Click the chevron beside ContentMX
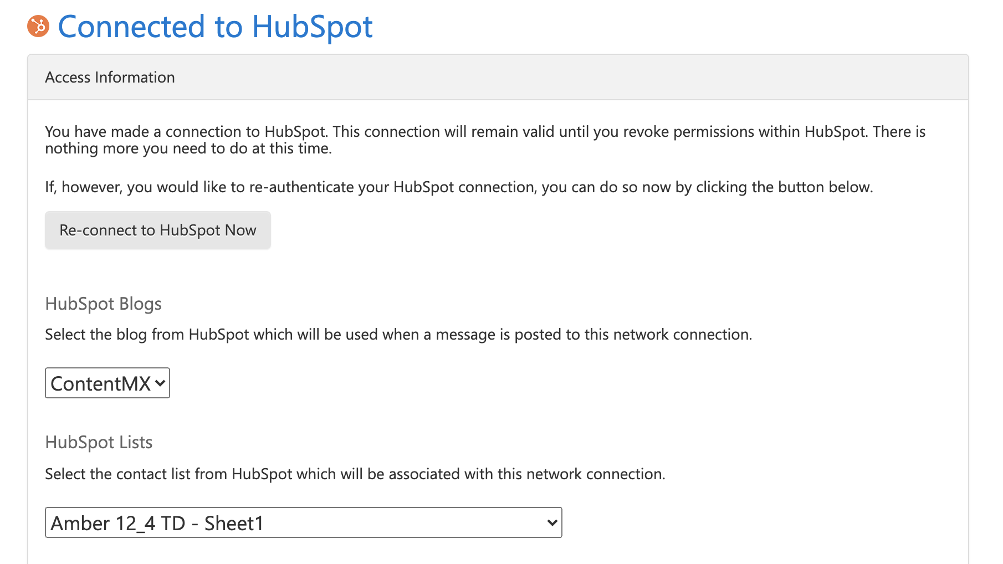 pos(160,383)
